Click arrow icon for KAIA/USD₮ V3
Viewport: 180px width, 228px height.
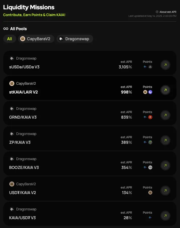165,216
